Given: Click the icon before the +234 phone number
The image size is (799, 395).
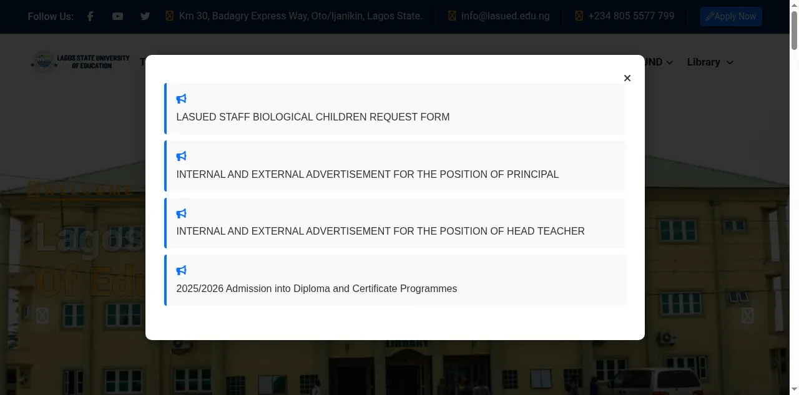Looking at the screenshot, I should (579, 16).
